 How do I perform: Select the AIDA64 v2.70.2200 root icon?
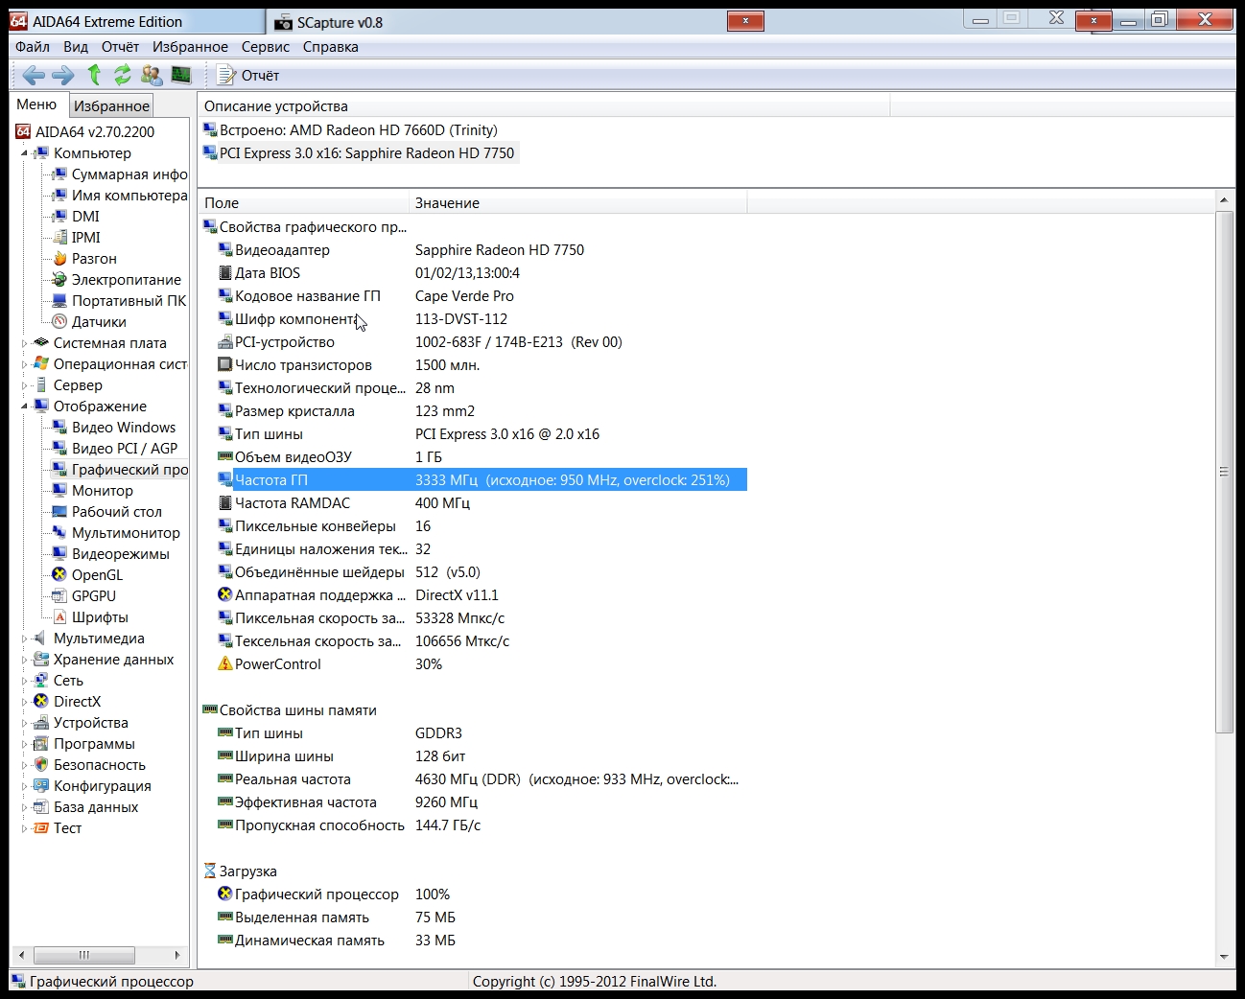(x=23, y=131)
